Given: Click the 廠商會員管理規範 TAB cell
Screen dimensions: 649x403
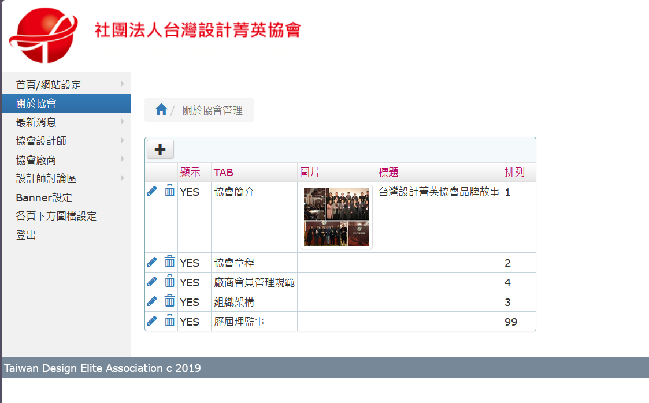Looking at the screenshot, I should pyautogui.click(x=254, y=282).
